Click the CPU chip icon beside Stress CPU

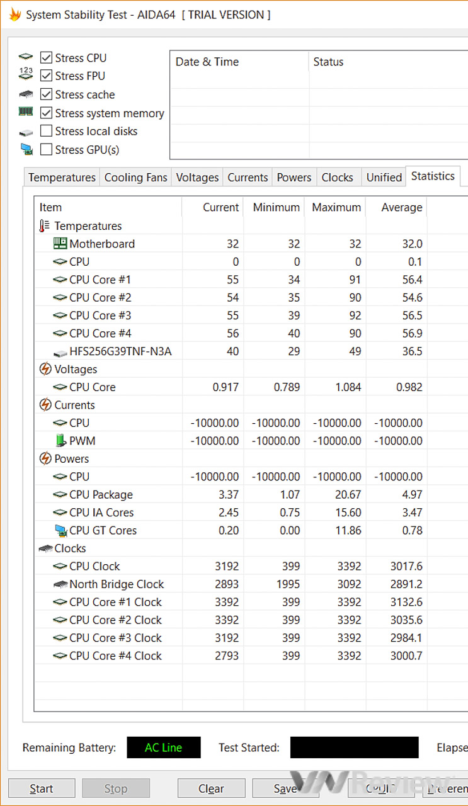pos(26,57)
